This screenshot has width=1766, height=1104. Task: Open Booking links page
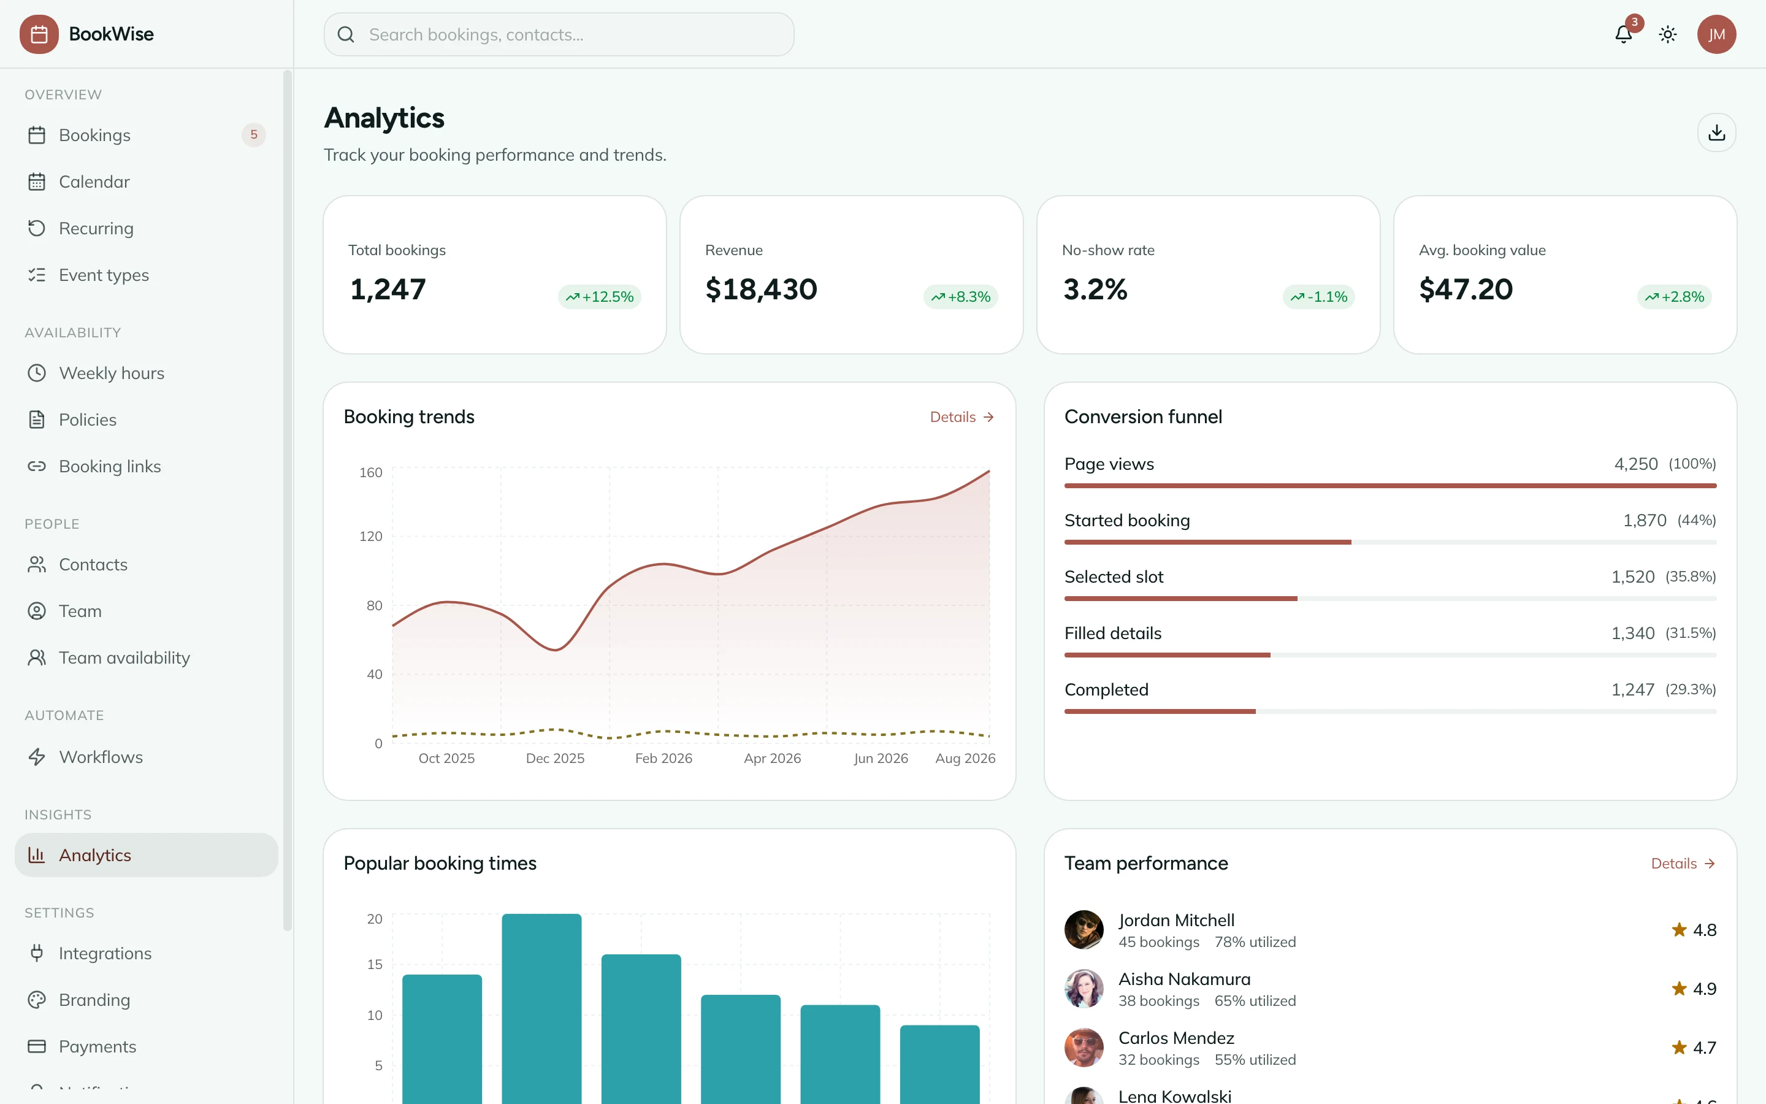pyautogui.click(x=146, y=467)
